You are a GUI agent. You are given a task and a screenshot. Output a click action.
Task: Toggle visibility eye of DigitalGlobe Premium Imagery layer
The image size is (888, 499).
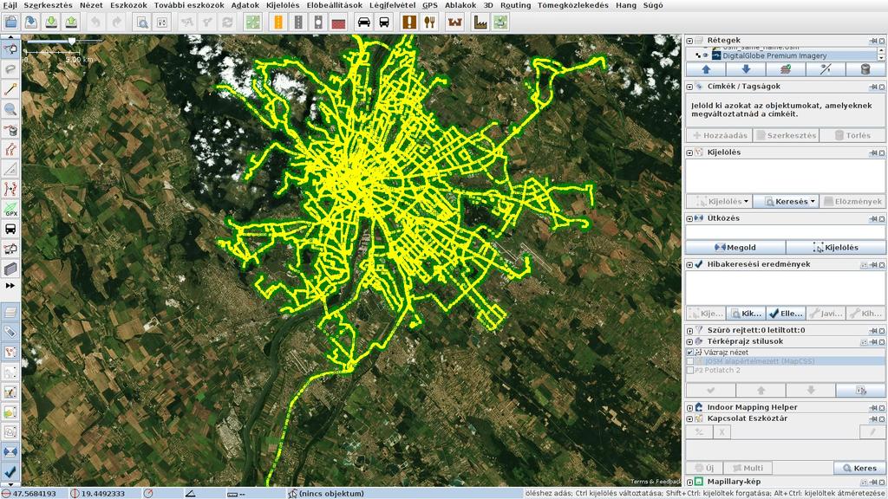(706, 55)
